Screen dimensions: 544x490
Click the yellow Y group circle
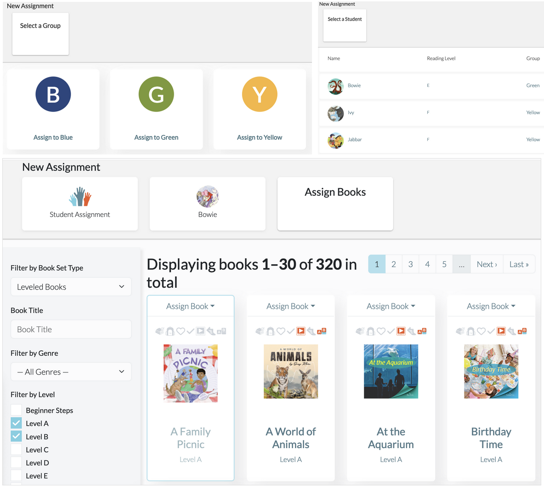click(260, 94)
